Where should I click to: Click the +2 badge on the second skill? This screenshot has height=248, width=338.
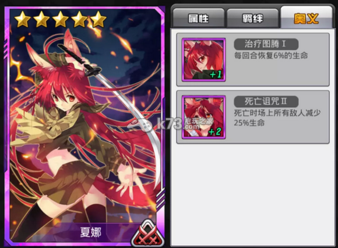click(215, 132)
